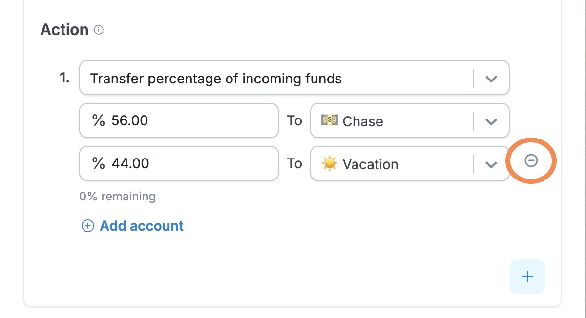The image size is (586, 318).
Task: Click the circled plus icon before Add account
Action: point(87,226)
